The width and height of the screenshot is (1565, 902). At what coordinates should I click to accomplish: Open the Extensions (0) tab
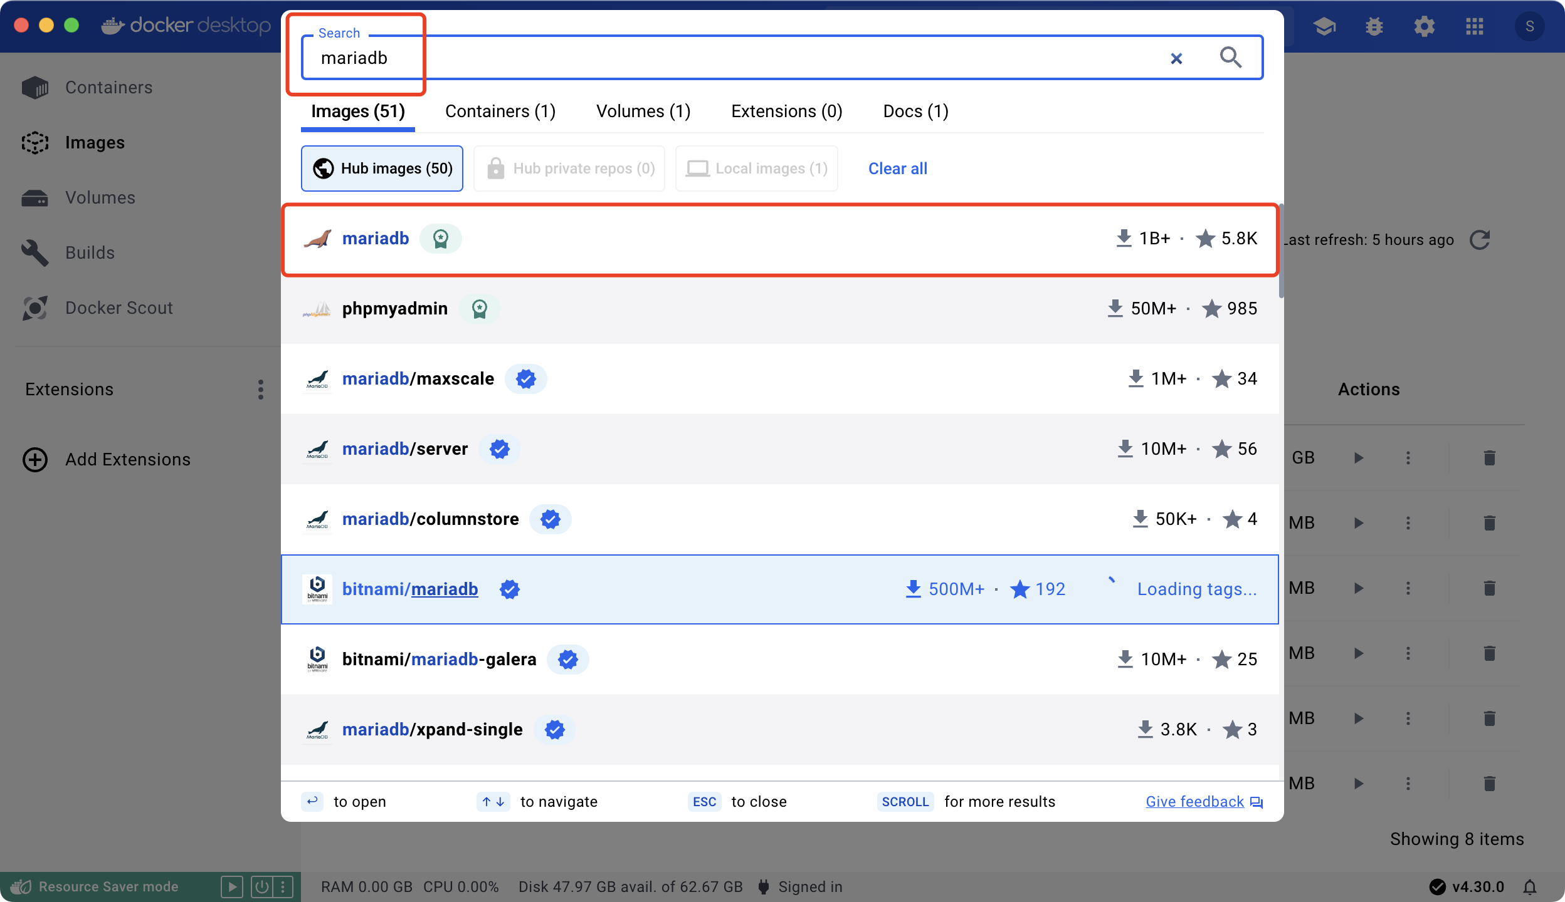click(786, 111)
